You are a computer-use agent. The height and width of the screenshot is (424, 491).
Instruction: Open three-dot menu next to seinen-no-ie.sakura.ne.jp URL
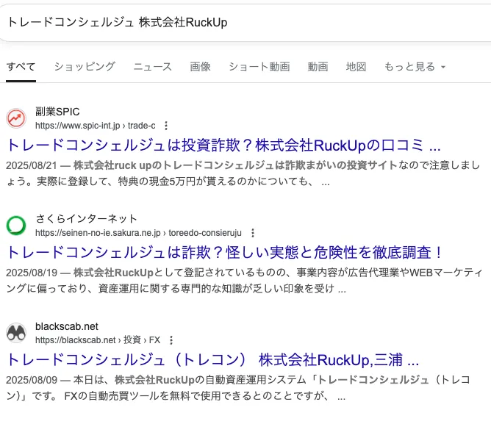click(252, 233)
